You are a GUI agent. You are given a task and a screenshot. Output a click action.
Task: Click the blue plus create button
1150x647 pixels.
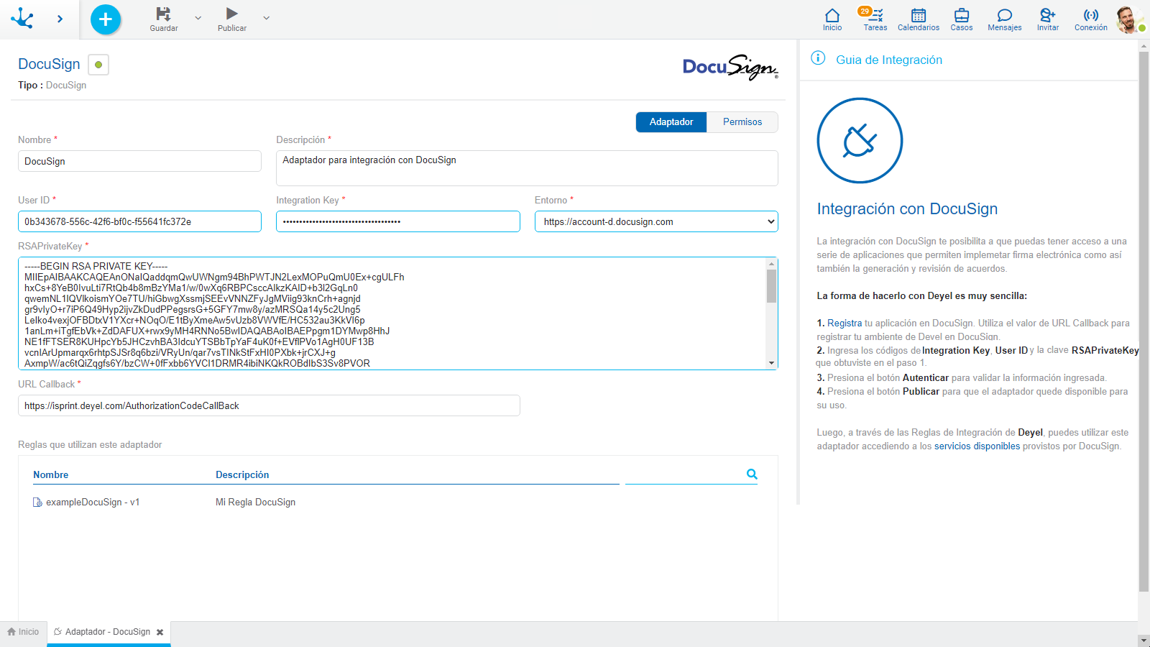pyautogui.click(x=106, y=19)
